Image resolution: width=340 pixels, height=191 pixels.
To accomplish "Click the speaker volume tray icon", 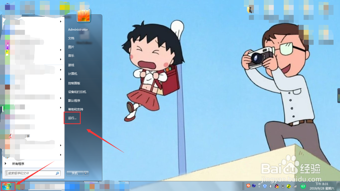I will (x=271, y=186).
